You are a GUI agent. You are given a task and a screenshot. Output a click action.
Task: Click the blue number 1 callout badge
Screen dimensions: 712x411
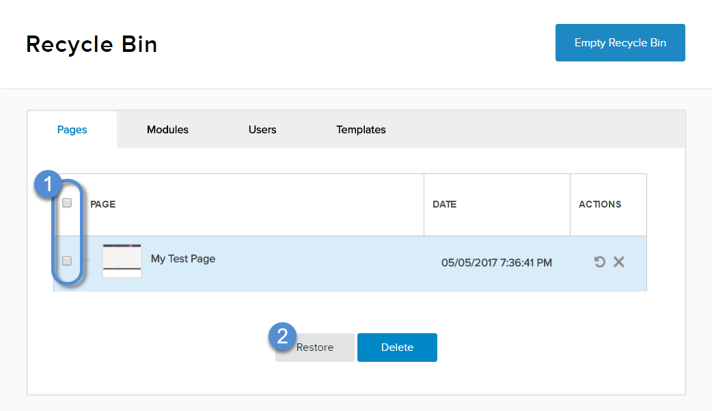coord(48,184)
